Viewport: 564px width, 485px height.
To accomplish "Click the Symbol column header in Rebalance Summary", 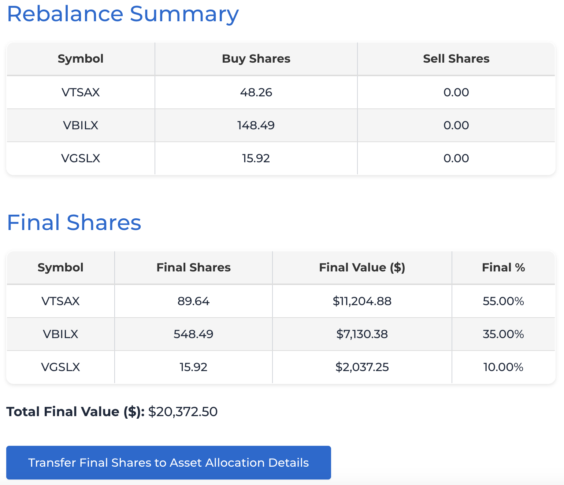I will point(80,59).
